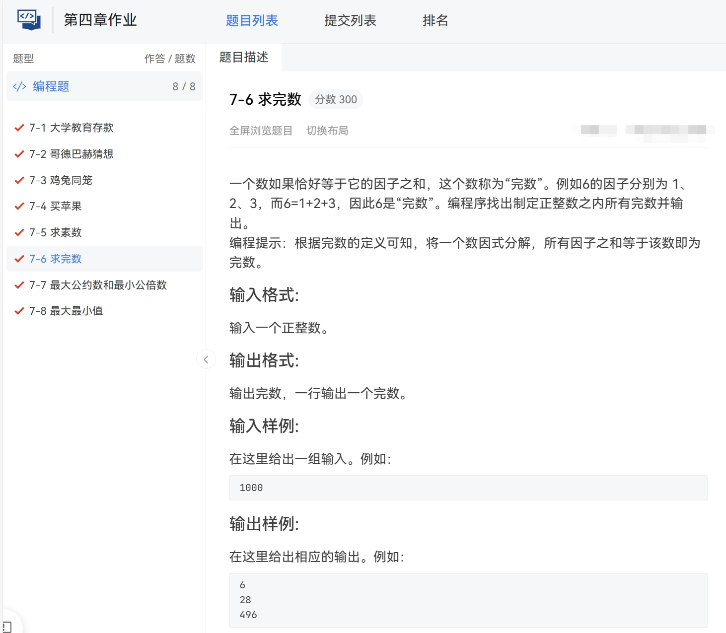Click the red checkmark beside 7-6 求完数
The image size is (726, 633).
coord(19,259)
